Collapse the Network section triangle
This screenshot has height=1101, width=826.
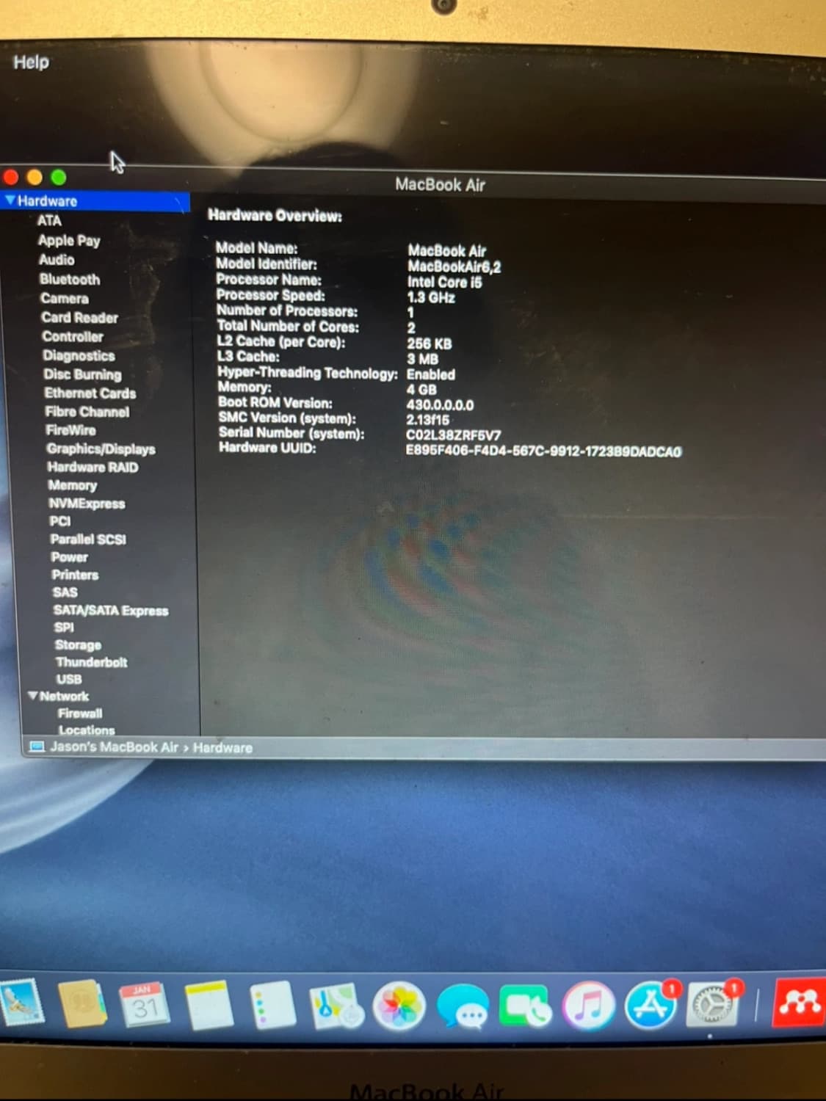(x=33, y=695)
